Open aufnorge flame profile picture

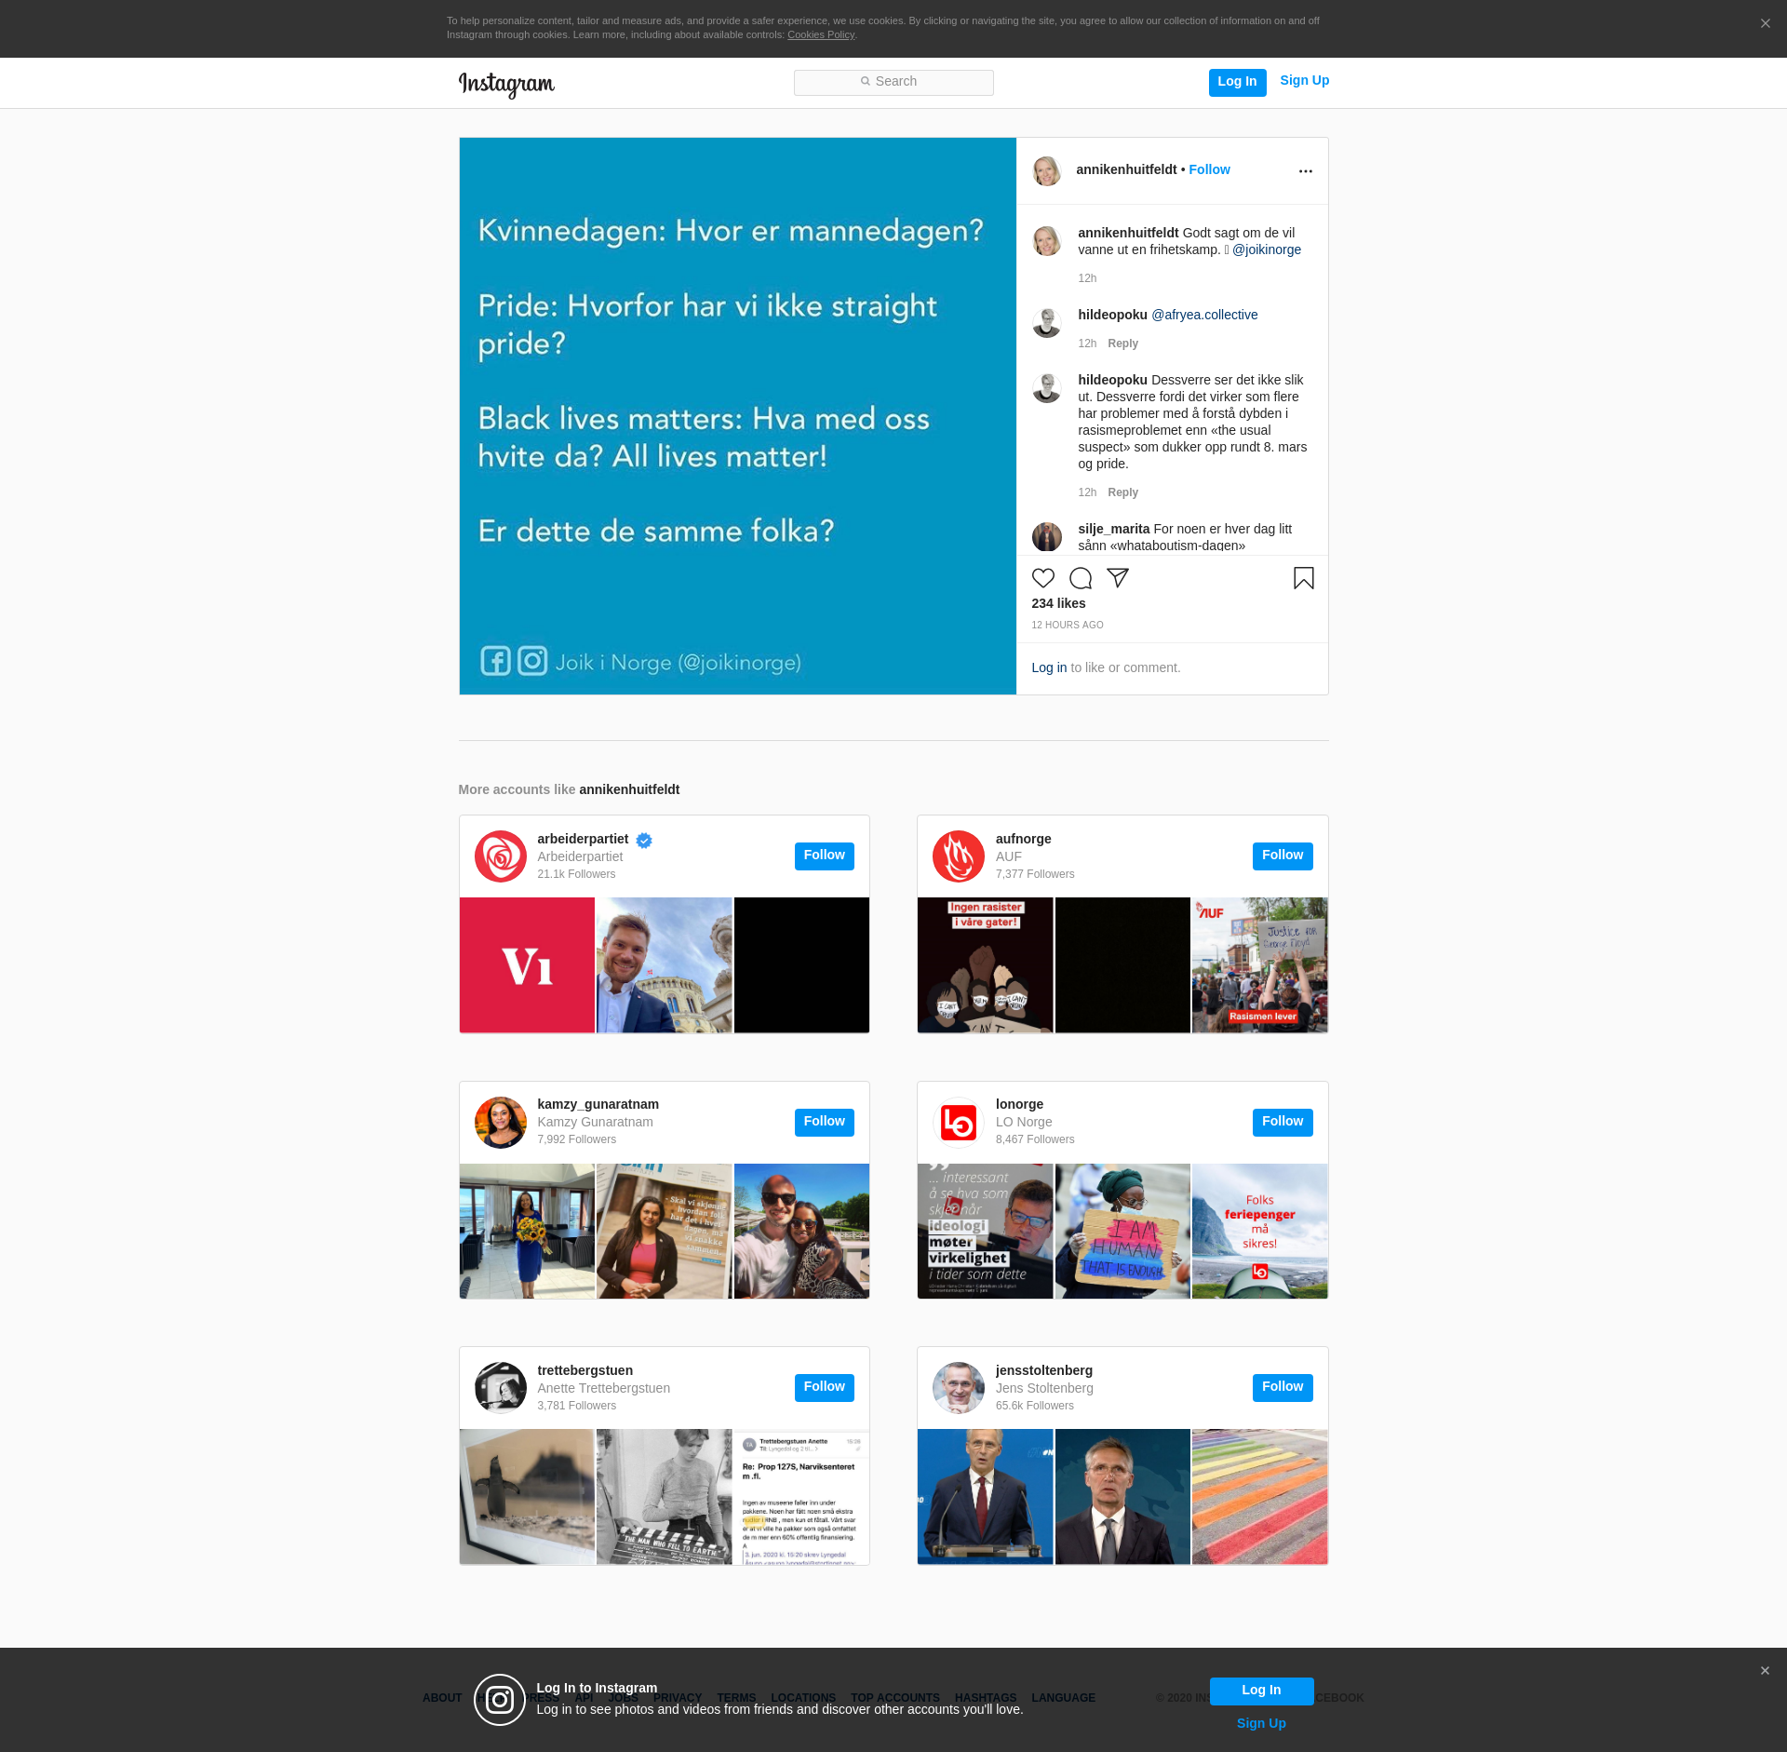click(x=959, y=856)
